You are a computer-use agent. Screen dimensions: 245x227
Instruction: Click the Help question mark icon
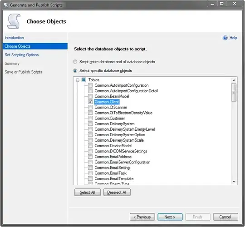(x=225, y=38)
